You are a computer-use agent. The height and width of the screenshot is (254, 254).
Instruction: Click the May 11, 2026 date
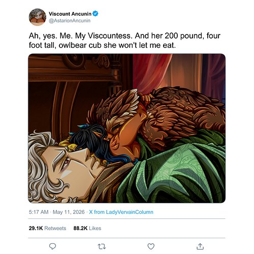pos(69,212)
